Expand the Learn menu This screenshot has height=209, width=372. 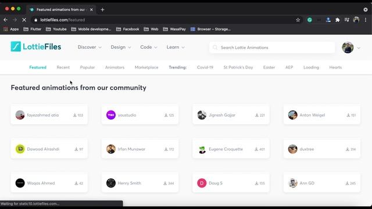[176, 47]
